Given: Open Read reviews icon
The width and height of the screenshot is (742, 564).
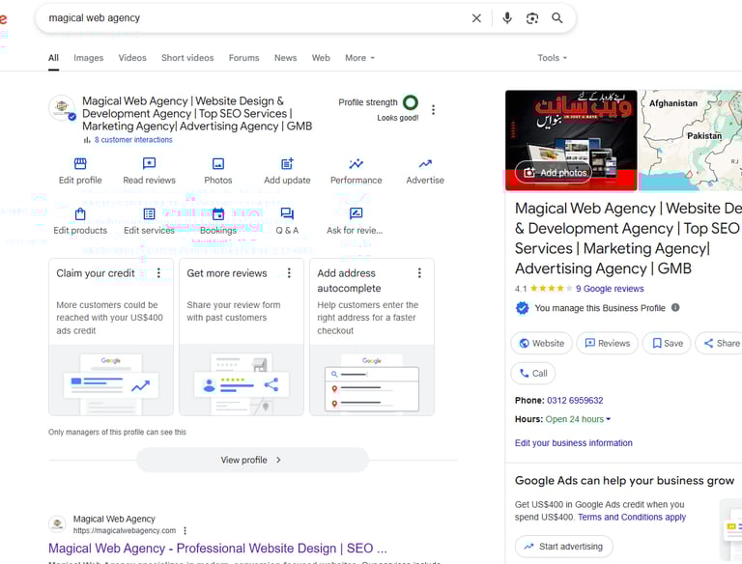Looking at the screenshot, I should point(149,164).
